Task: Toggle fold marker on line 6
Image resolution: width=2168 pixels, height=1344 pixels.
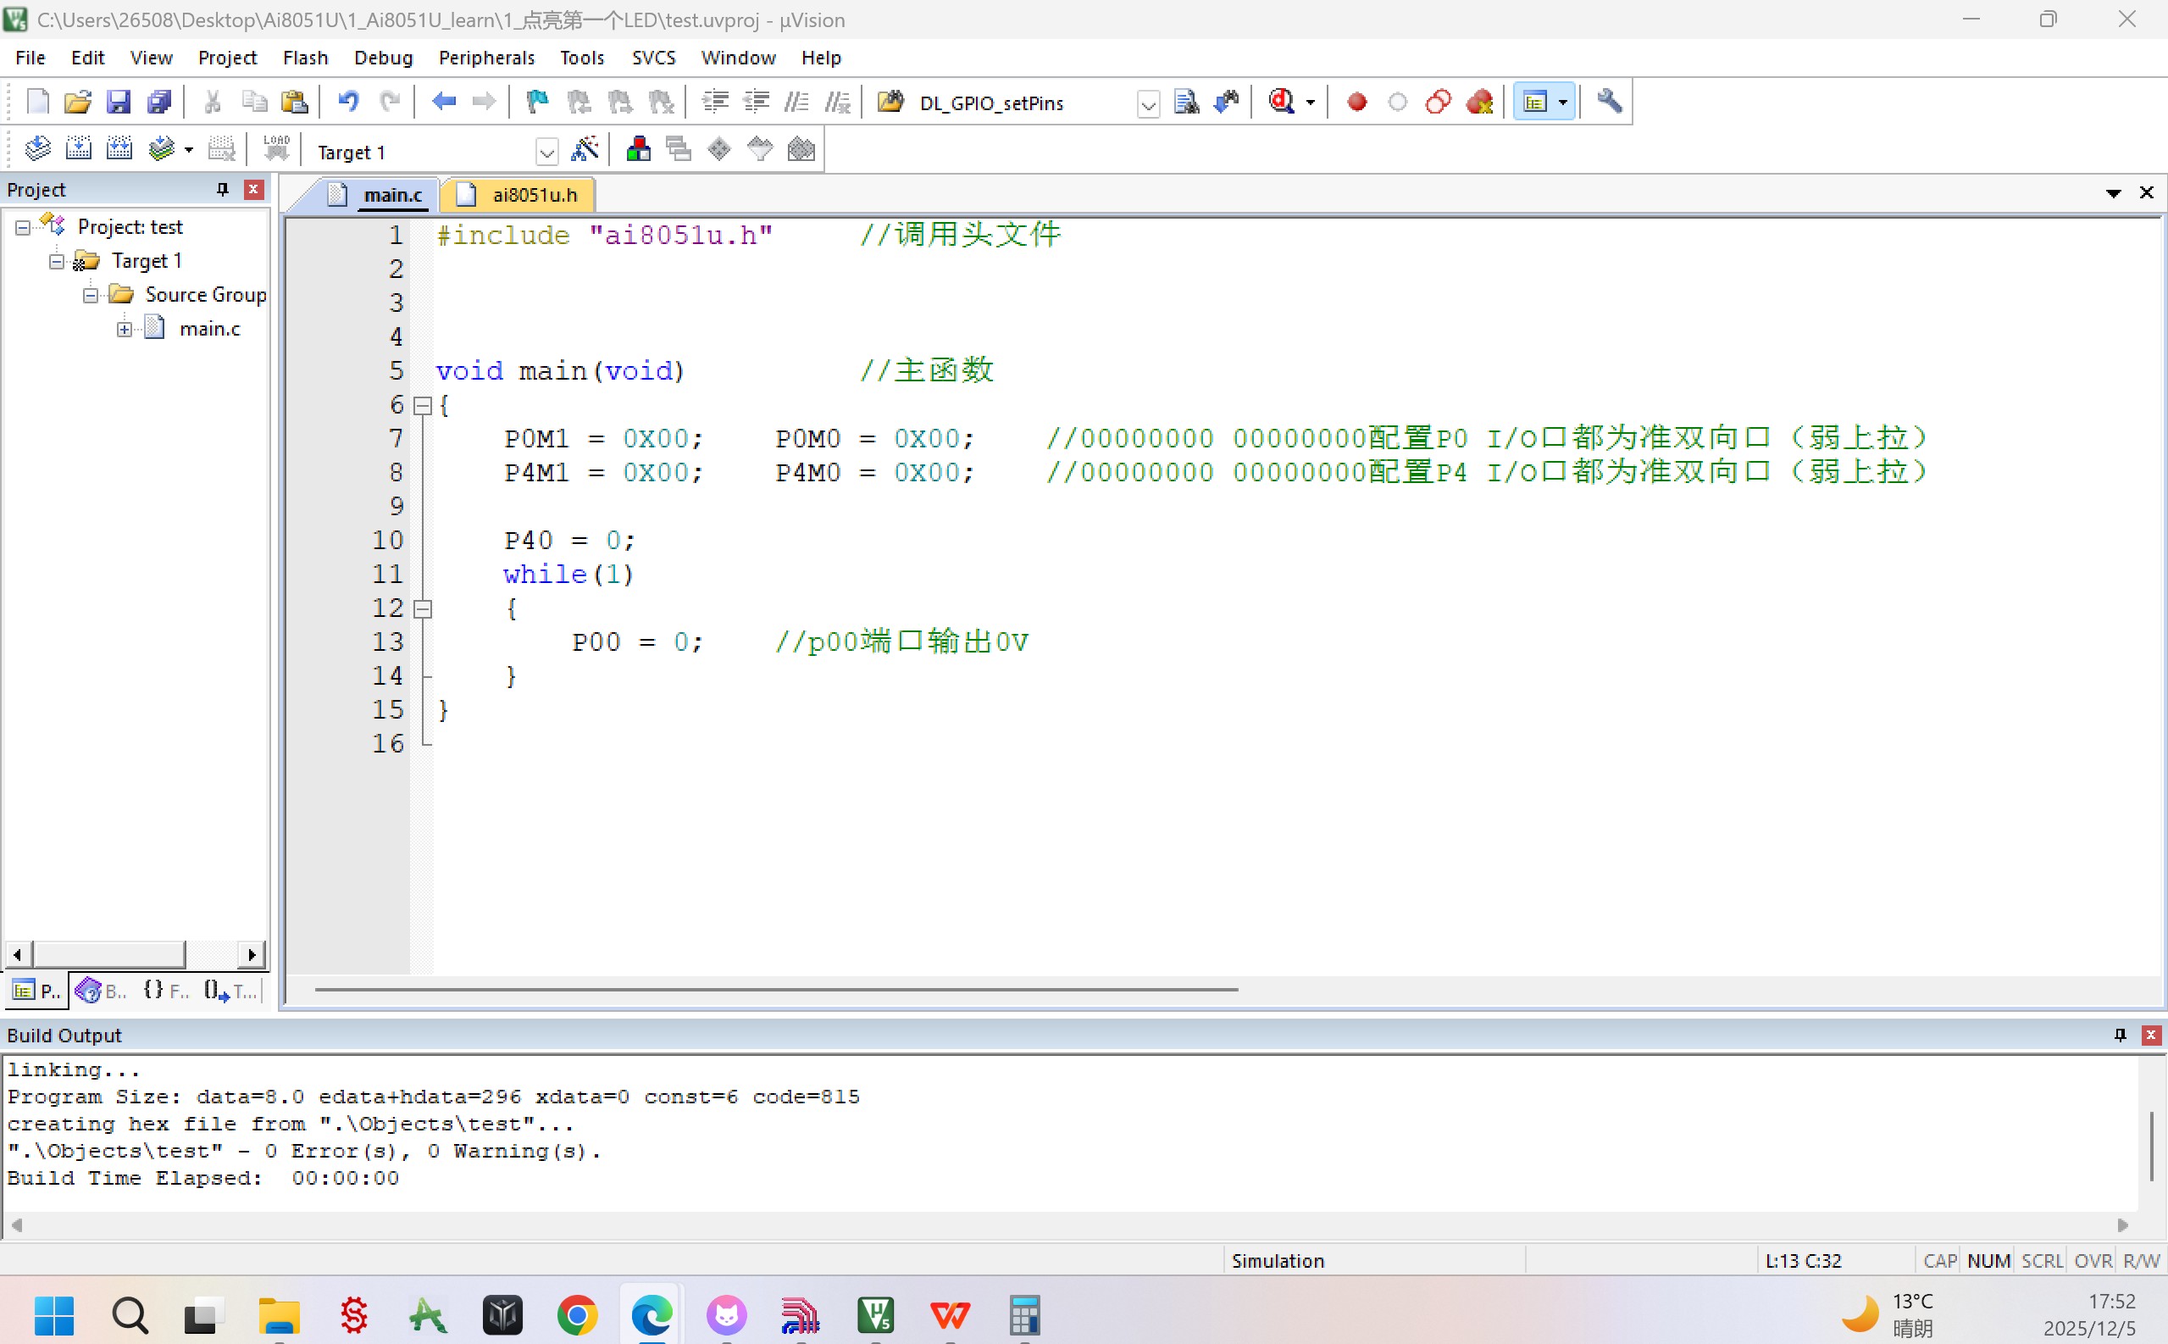Action: [x=424, y=406]
